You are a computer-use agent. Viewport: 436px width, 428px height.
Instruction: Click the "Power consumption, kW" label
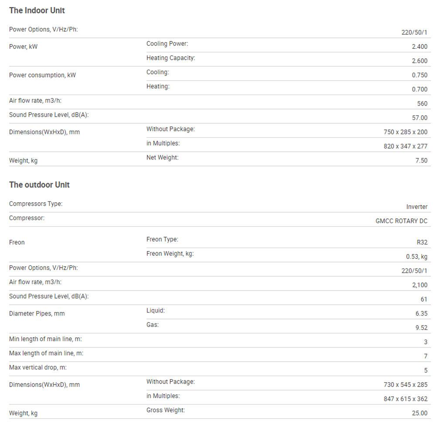pos(42,75)
